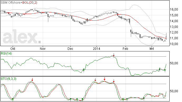
Task: Click the Okt month label
Action: pyautogui.click(x=13, y=48)
